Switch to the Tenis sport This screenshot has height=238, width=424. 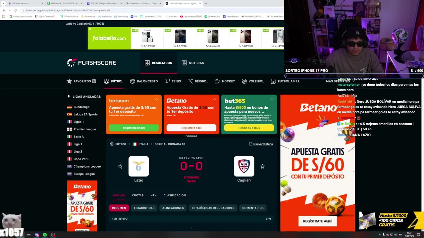click(173, 81)
